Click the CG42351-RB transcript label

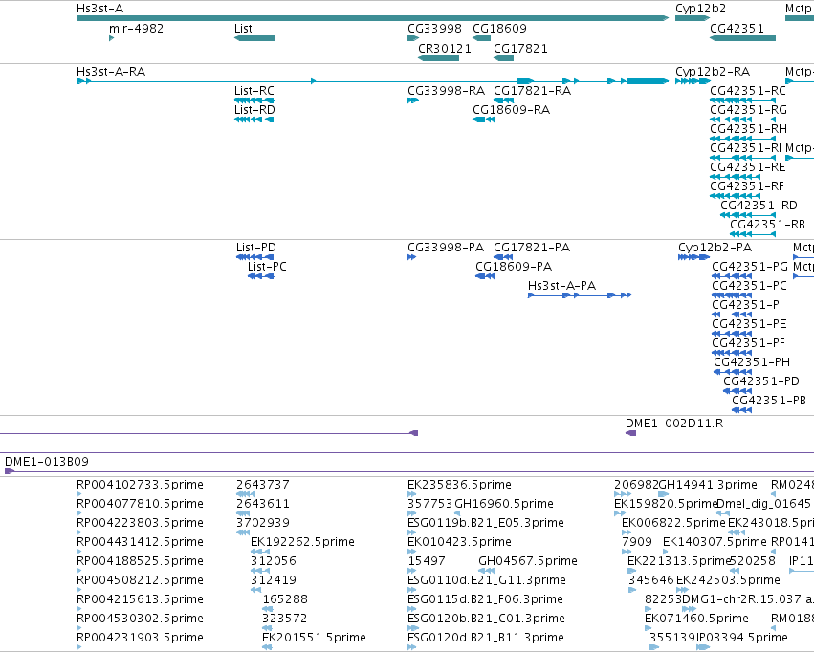point(767,224)
